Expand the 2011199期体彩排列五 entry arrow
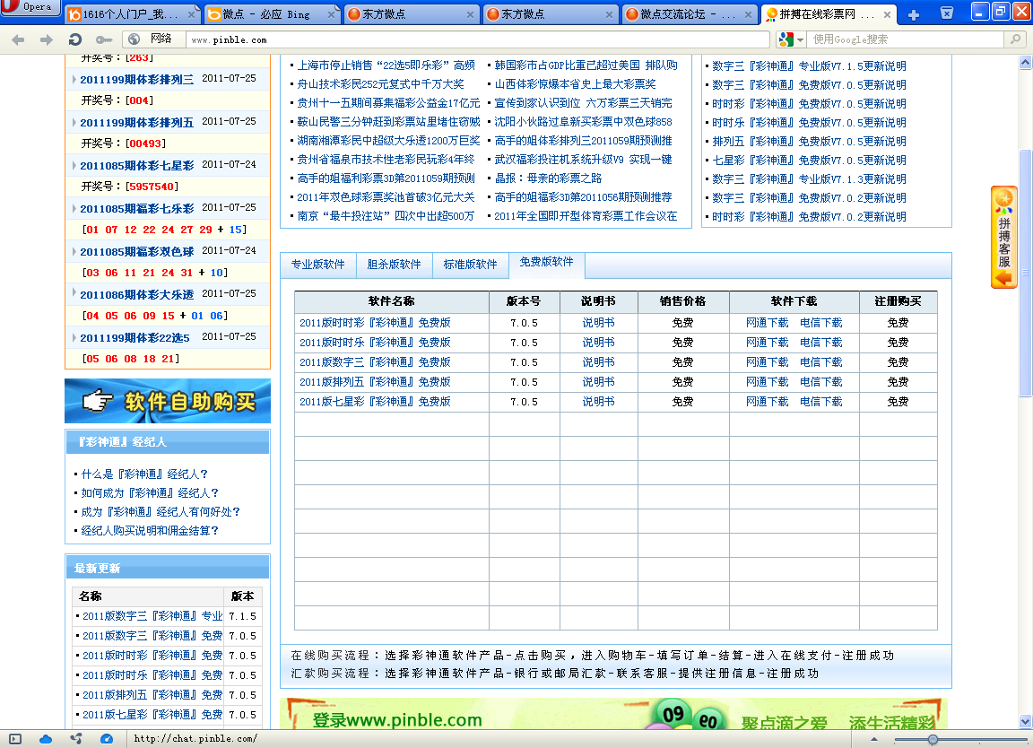The height and width of the screenshot is (748, 1033). tap(74, 122)
